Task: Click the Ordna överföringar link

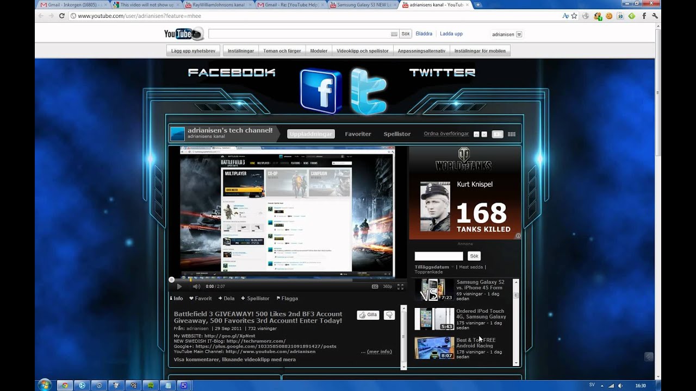Action: pos(446,134)
